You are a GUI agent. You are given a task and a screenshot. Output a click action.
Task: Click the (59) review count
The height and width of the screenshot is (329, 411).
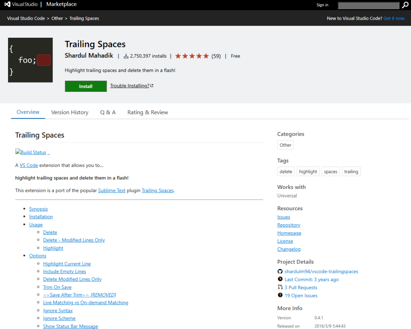click(216, 56)
